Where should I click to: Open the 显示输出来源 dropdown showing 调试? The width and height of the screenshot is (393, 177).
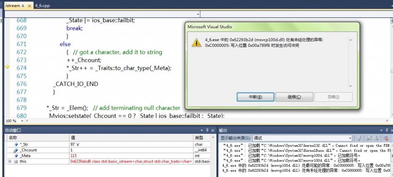click(x=302, y=138)
